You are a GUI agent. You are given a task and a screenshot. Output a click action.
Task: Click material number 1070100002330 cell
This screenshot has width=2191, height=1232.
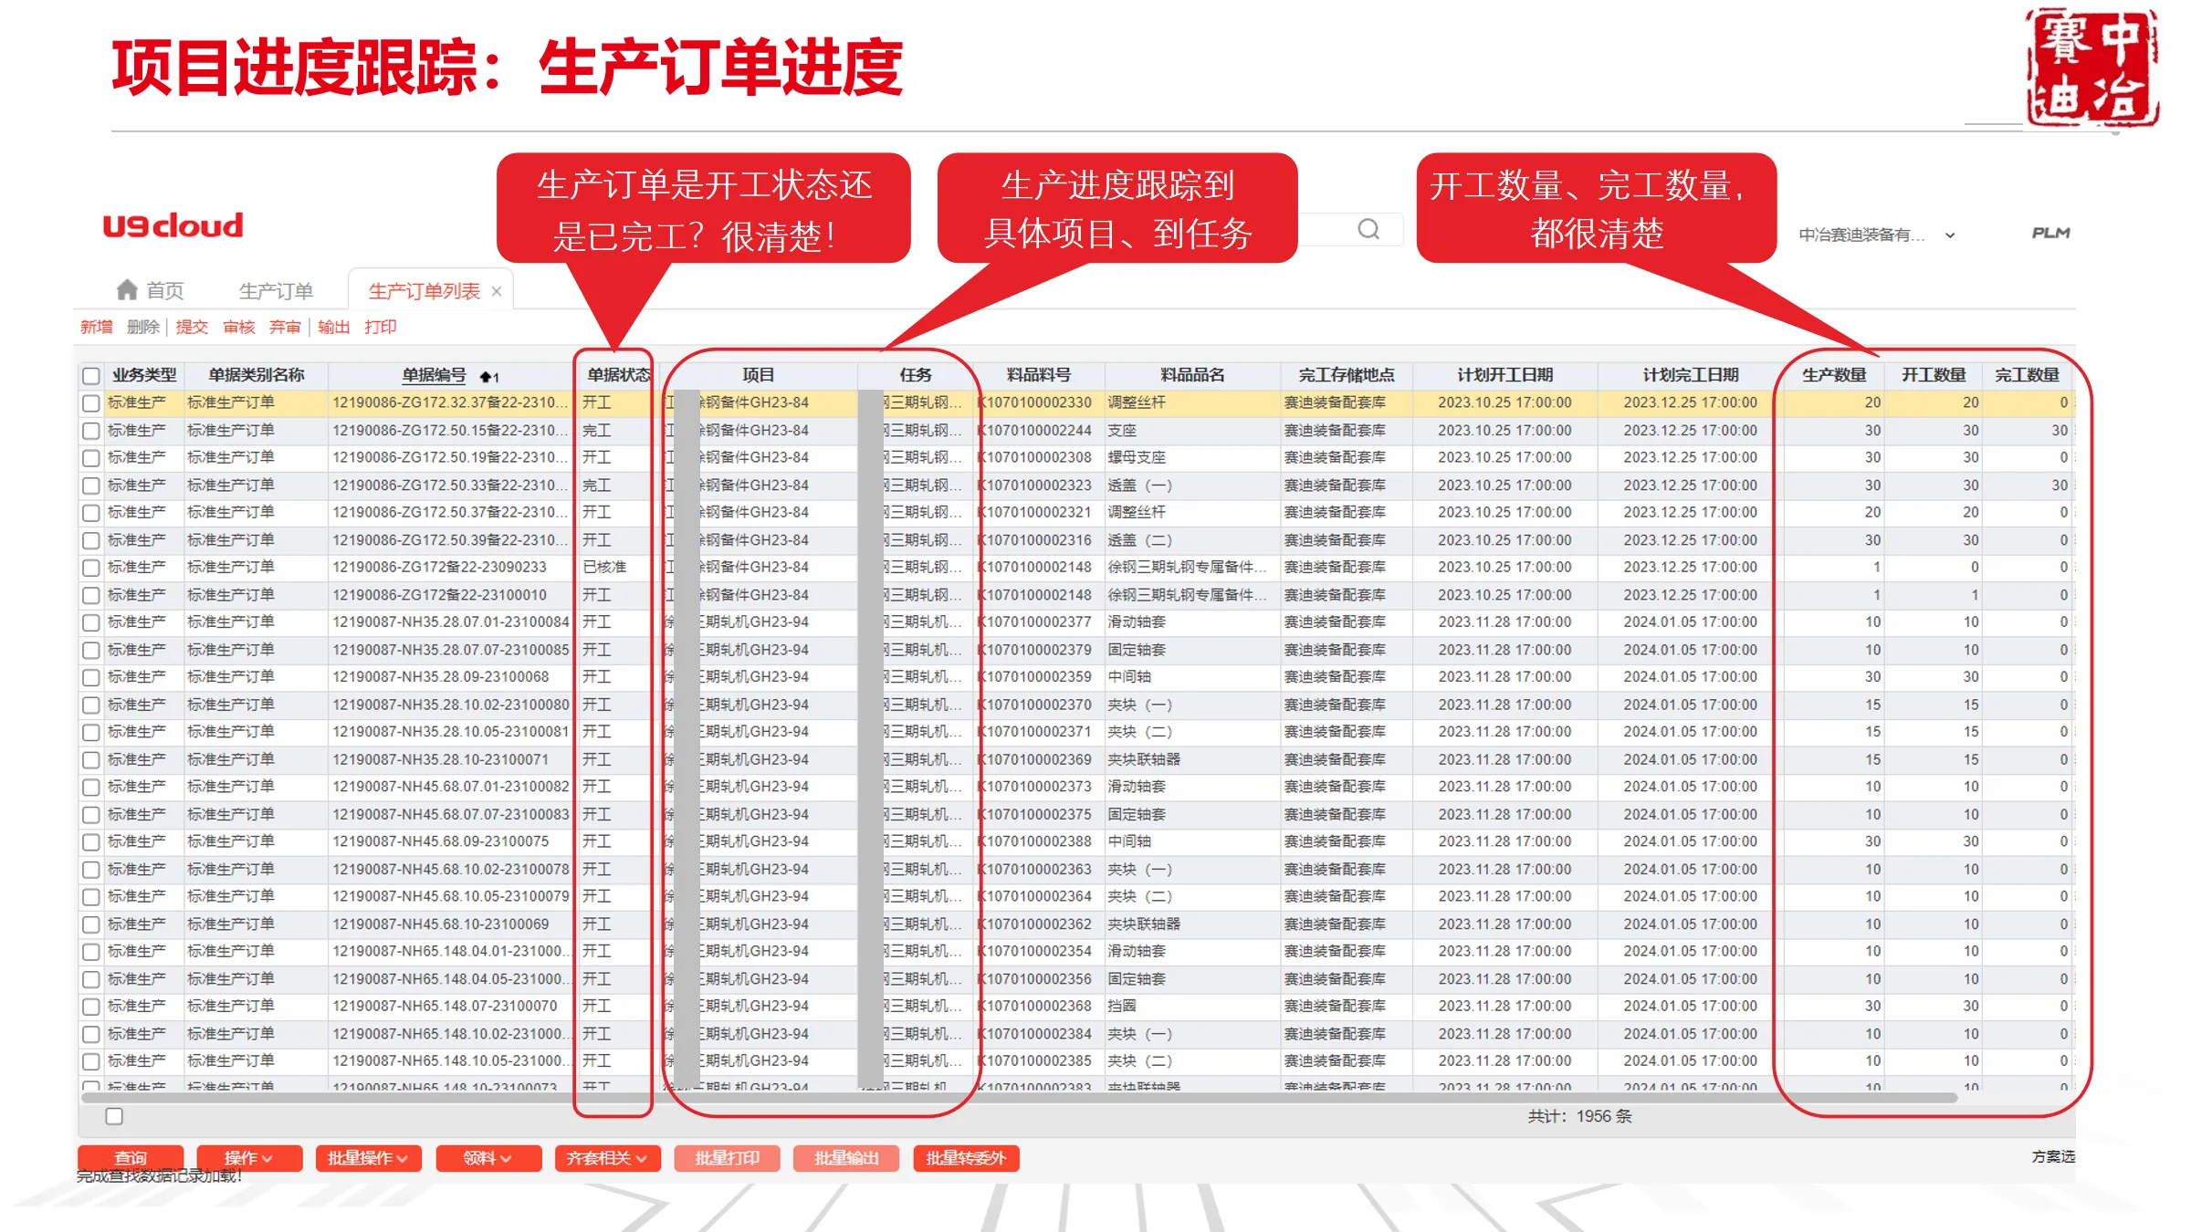[x=1038, y=402]
